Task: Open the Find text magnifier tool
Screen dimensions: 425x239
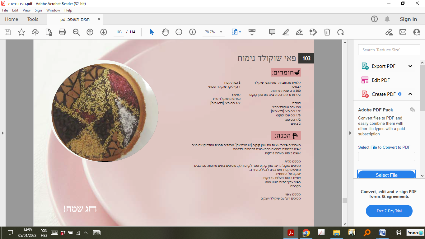Action: (76, 32)
